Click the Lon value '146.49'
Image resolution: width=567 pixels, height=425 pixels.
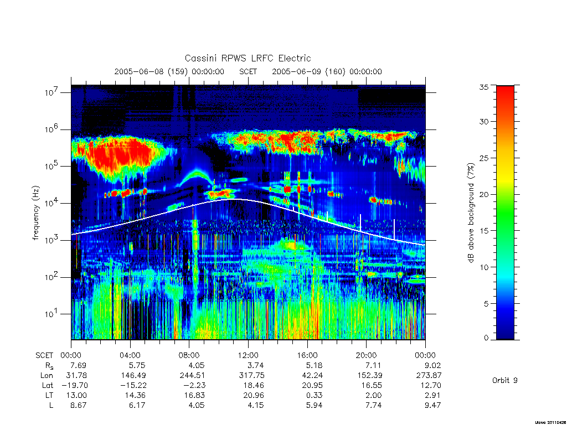[133, 376]
